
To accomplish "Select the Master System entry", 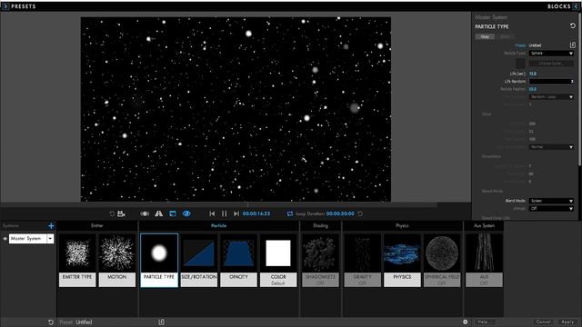I will 28,239.
